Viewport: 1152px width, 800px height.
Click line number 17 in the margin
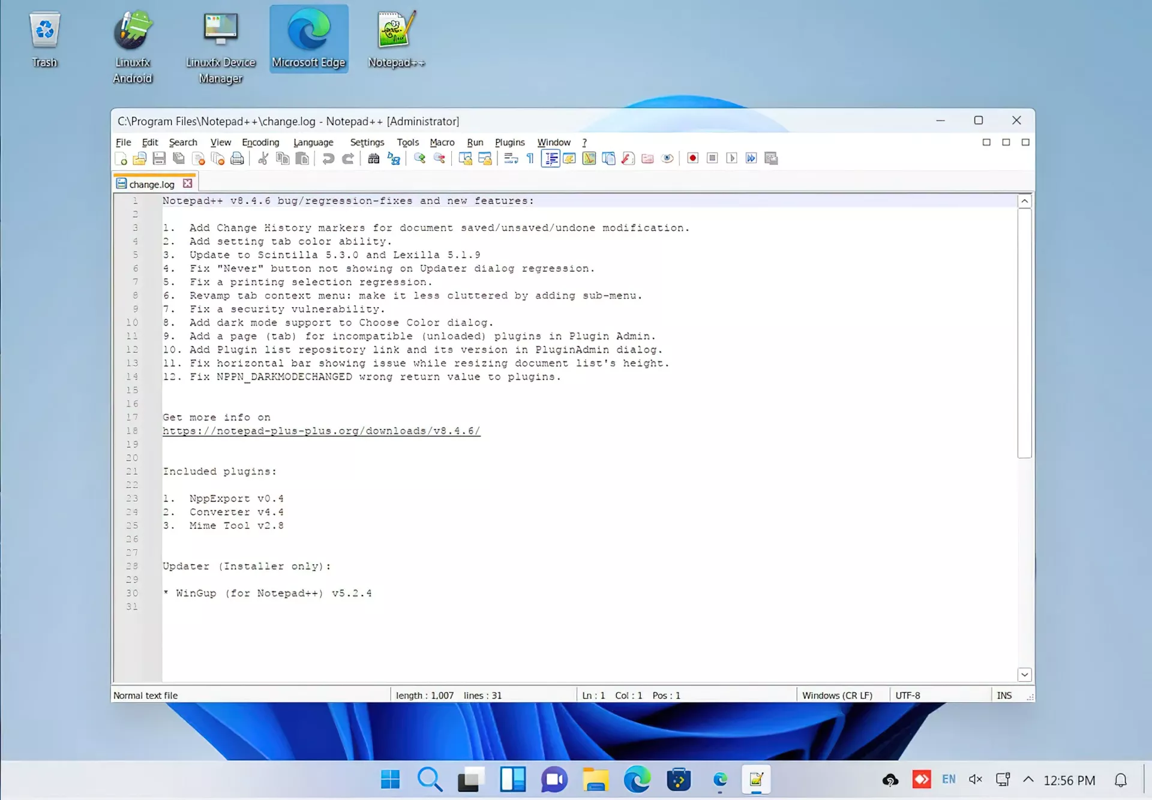point(132,417)
